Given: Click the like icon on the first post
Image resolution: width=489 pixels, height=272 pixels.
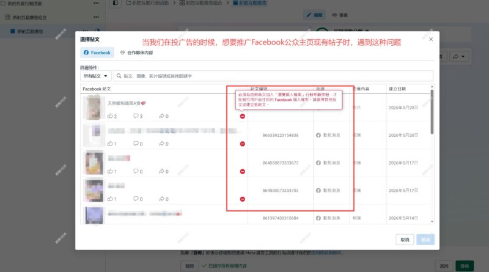Looking at the screenshot, I should pos(110,116).
